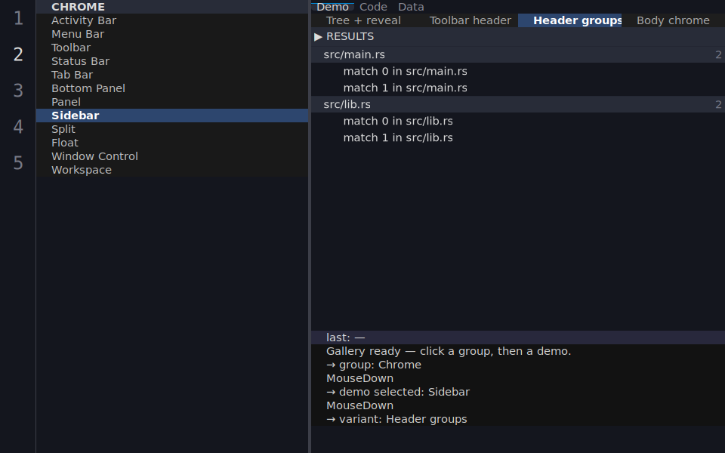Pick the "match 1 in src/lib.rs" row

(518, 137)
